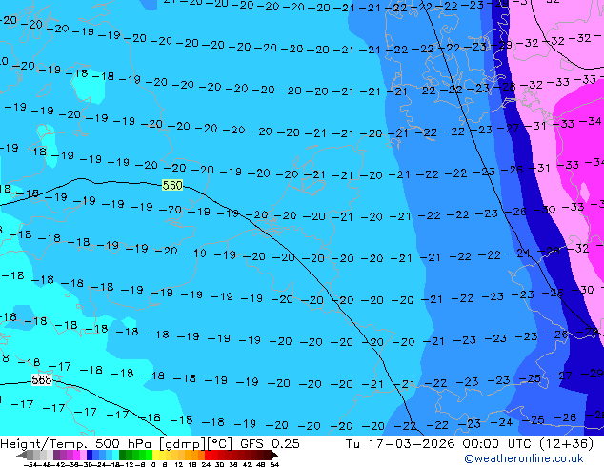Viewport: 604px width, 467px height.
Task: Click the 560 height contour label
Action: tap(172, 185)
